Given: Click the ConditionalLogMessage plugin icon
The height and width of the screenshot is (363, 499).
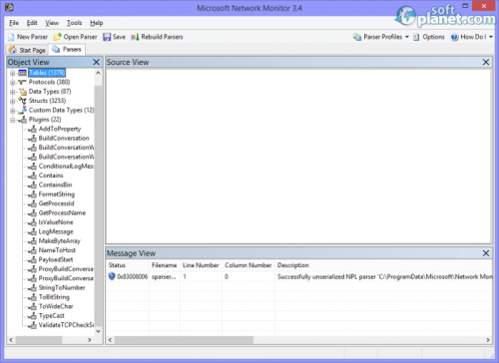Looking at the screenshot, I should (x=32, y=167).
